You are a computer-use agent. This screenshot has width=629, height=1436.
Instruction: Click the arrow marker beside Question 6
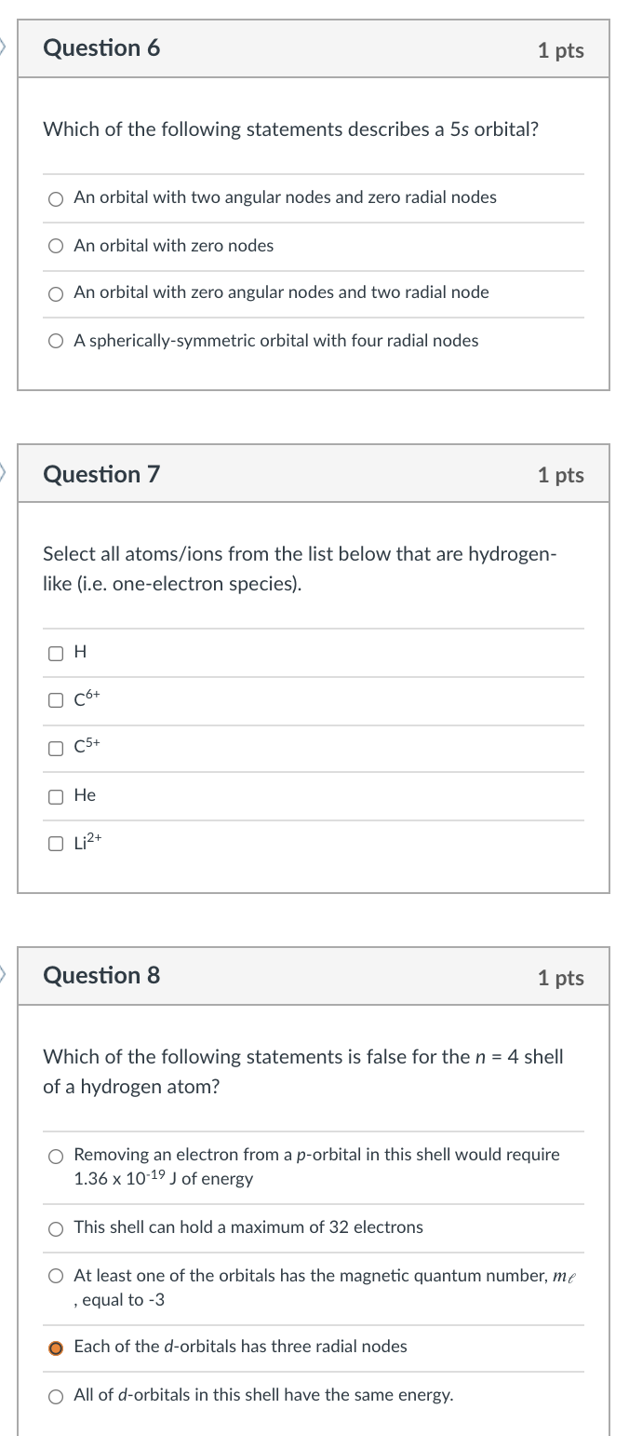click(x=4, y=47)
